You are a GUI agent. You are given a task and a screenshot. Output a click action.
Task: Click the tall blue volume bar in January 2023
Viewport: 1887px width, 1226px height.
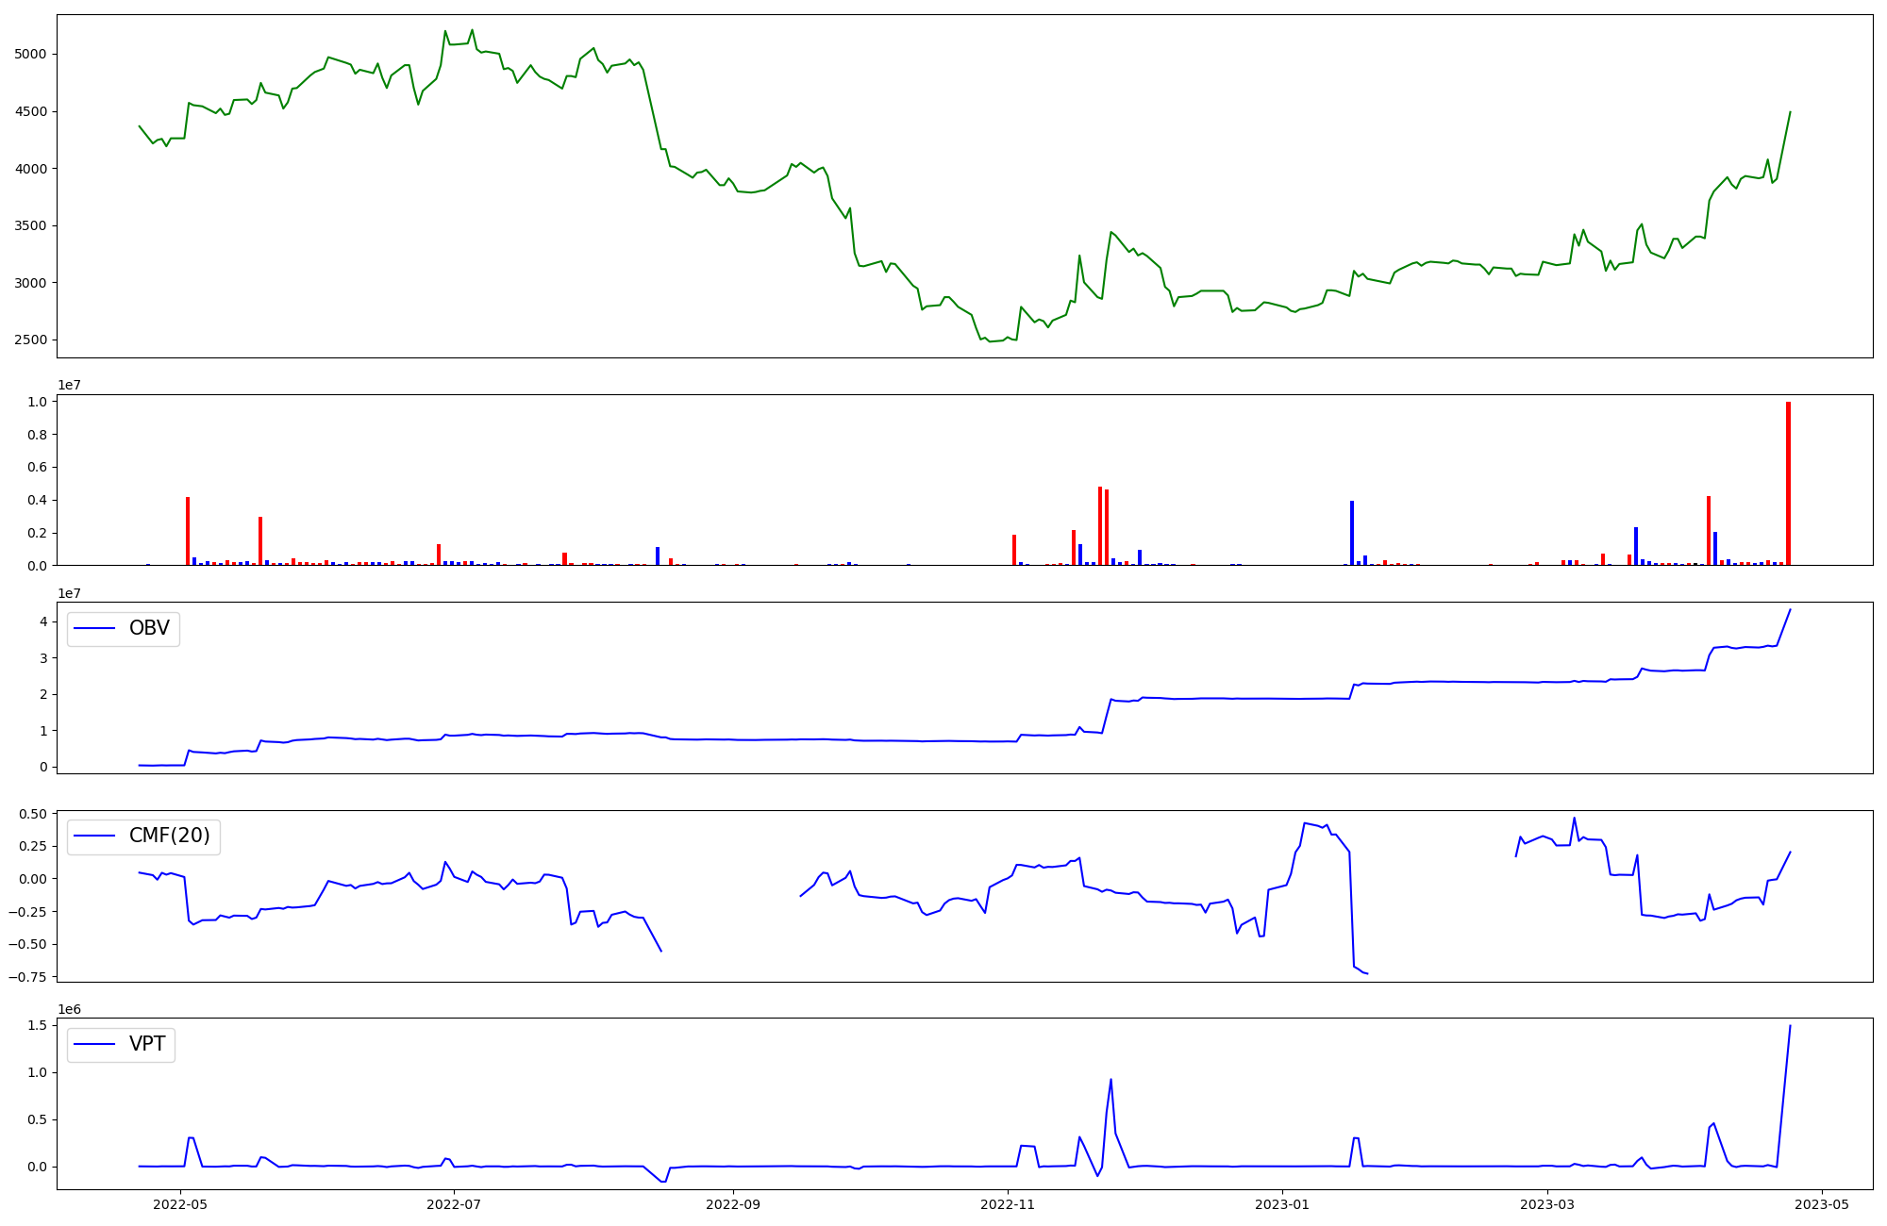(x=1352, y=533)
